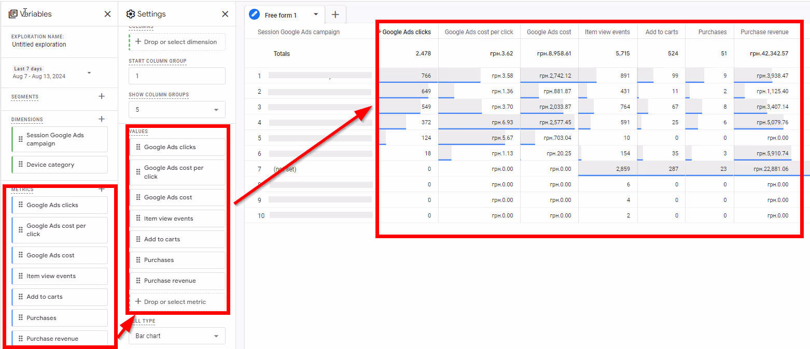
Task: Grab handle of Google Ads clicks metric in Variables
Action: 20,205
